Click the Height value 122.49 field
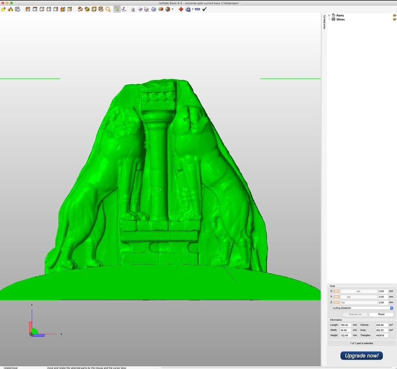Viewport: 397px width, 369px height. 345,335
